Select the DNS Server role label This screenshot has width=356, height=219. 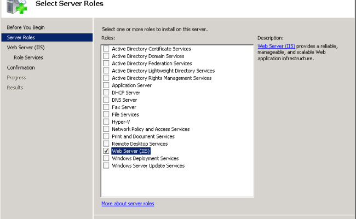(124, 100)
